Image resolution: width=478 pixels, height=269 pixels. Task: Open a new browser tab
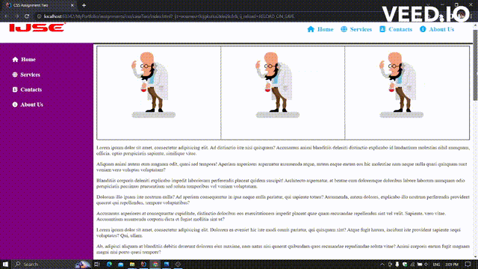(x=84, y=5)
